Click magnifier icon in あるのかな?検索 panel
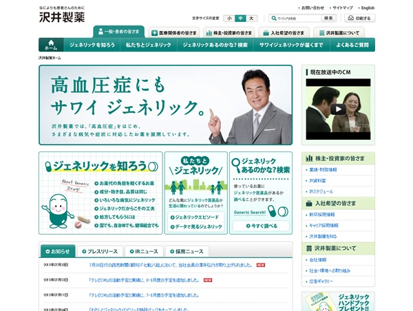The width and height of the screenshot is (413, 311). (235, 165)
